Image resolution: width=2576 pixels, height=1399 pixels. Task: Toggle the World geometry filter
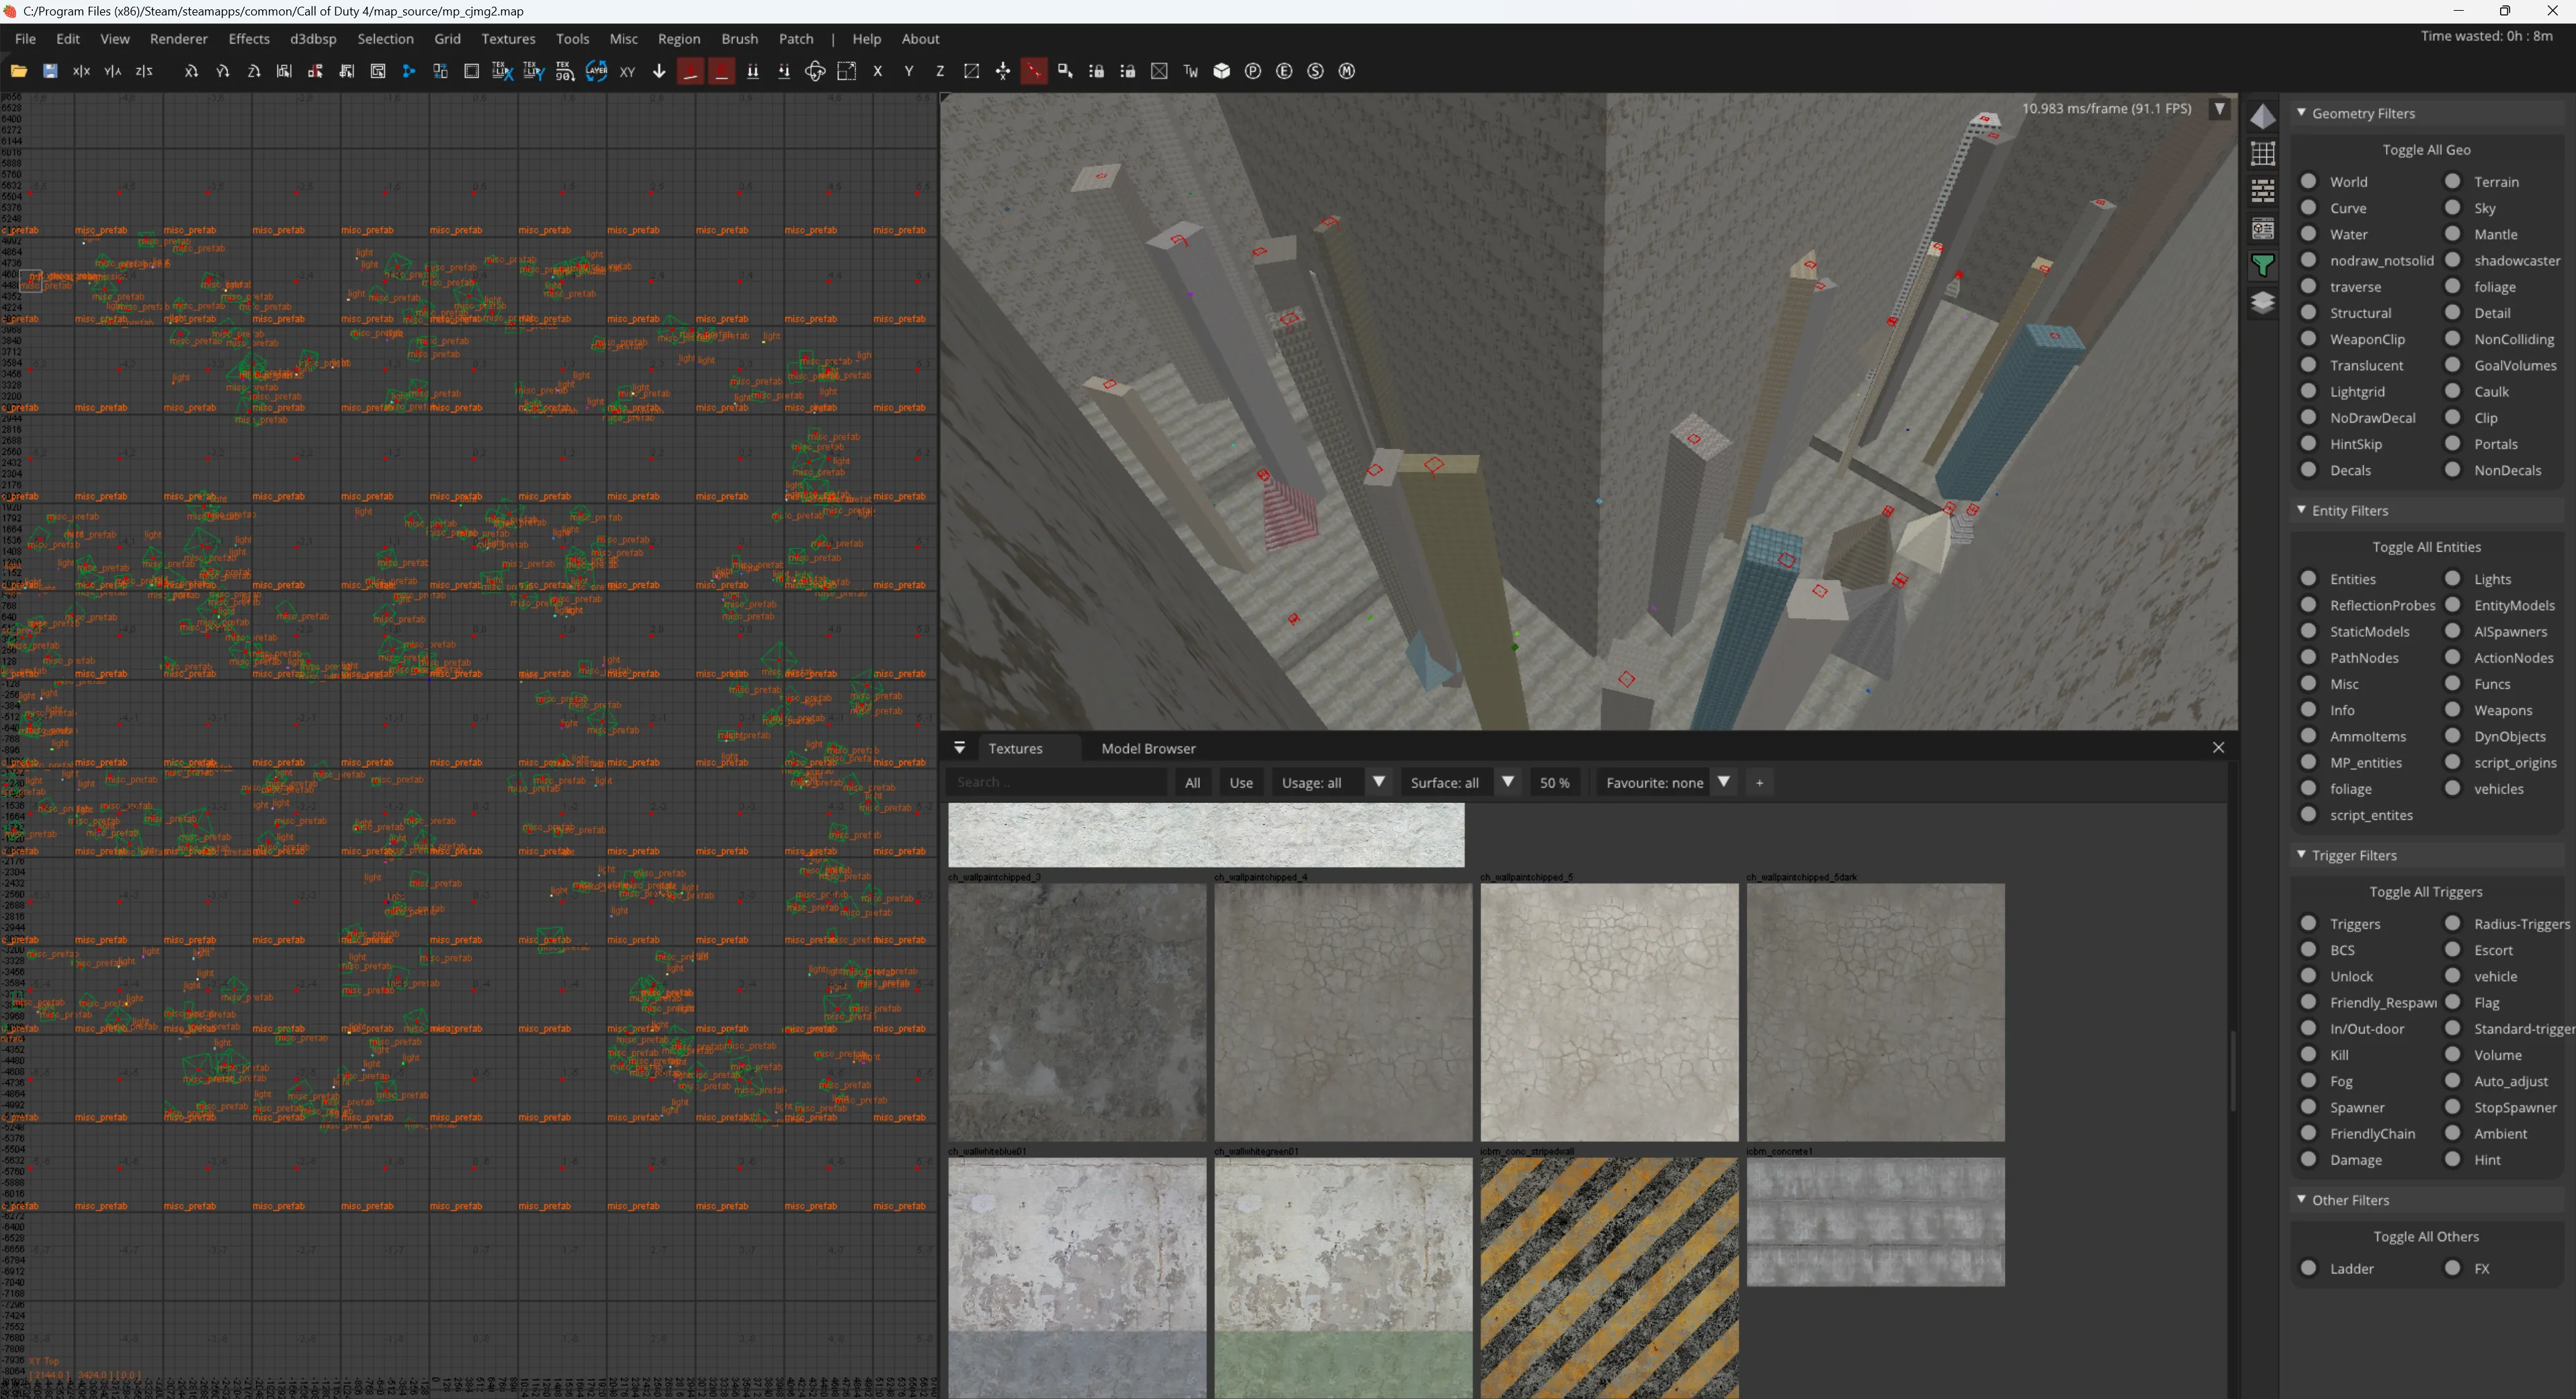pos(2309,181)
